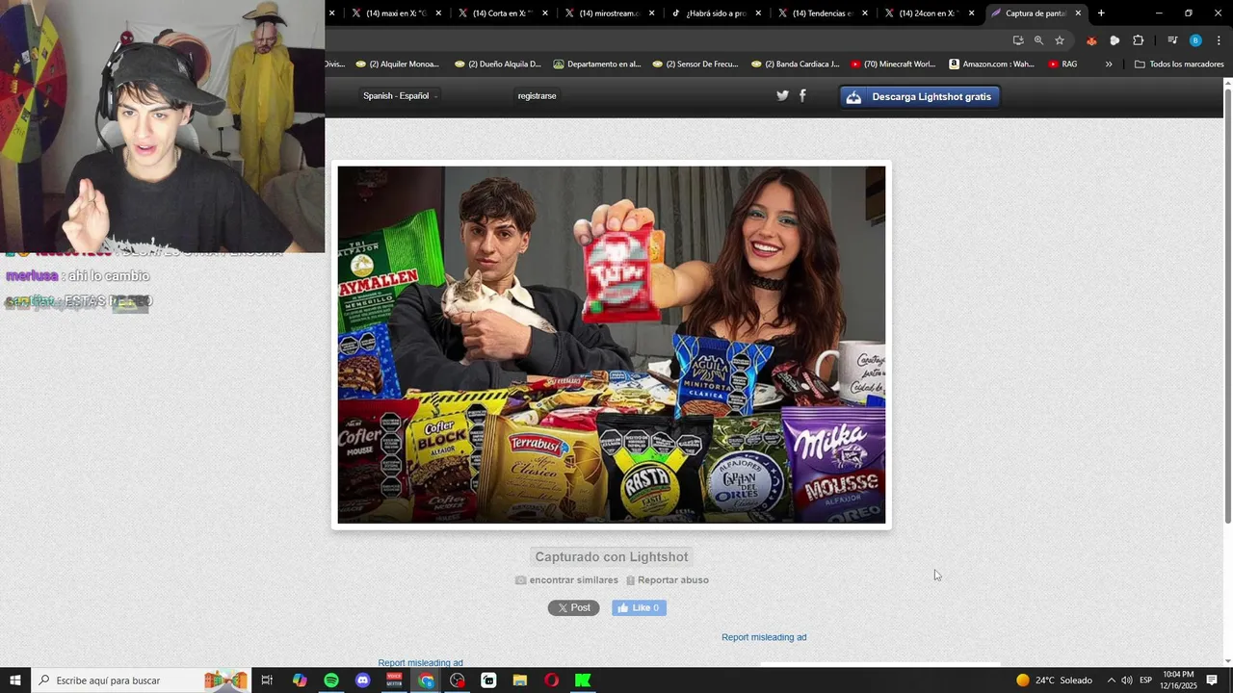Open Kick app from the taskbar
The image size is (1233, 693).
583,680
